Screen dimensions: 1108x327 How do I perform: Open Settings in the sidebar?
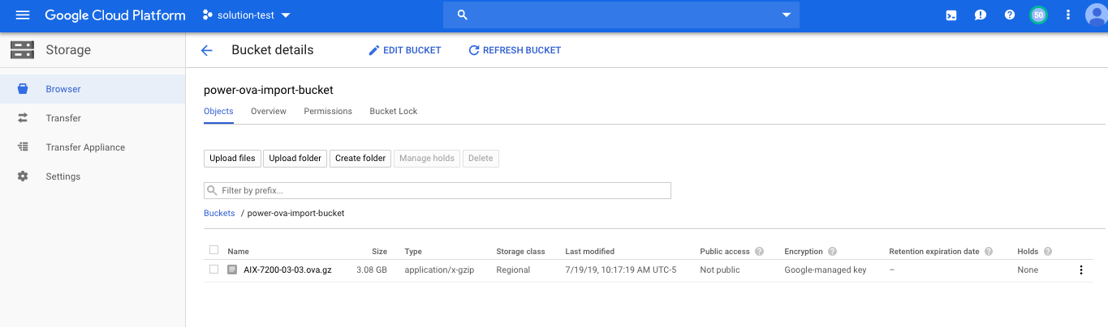tap(93, 176)
